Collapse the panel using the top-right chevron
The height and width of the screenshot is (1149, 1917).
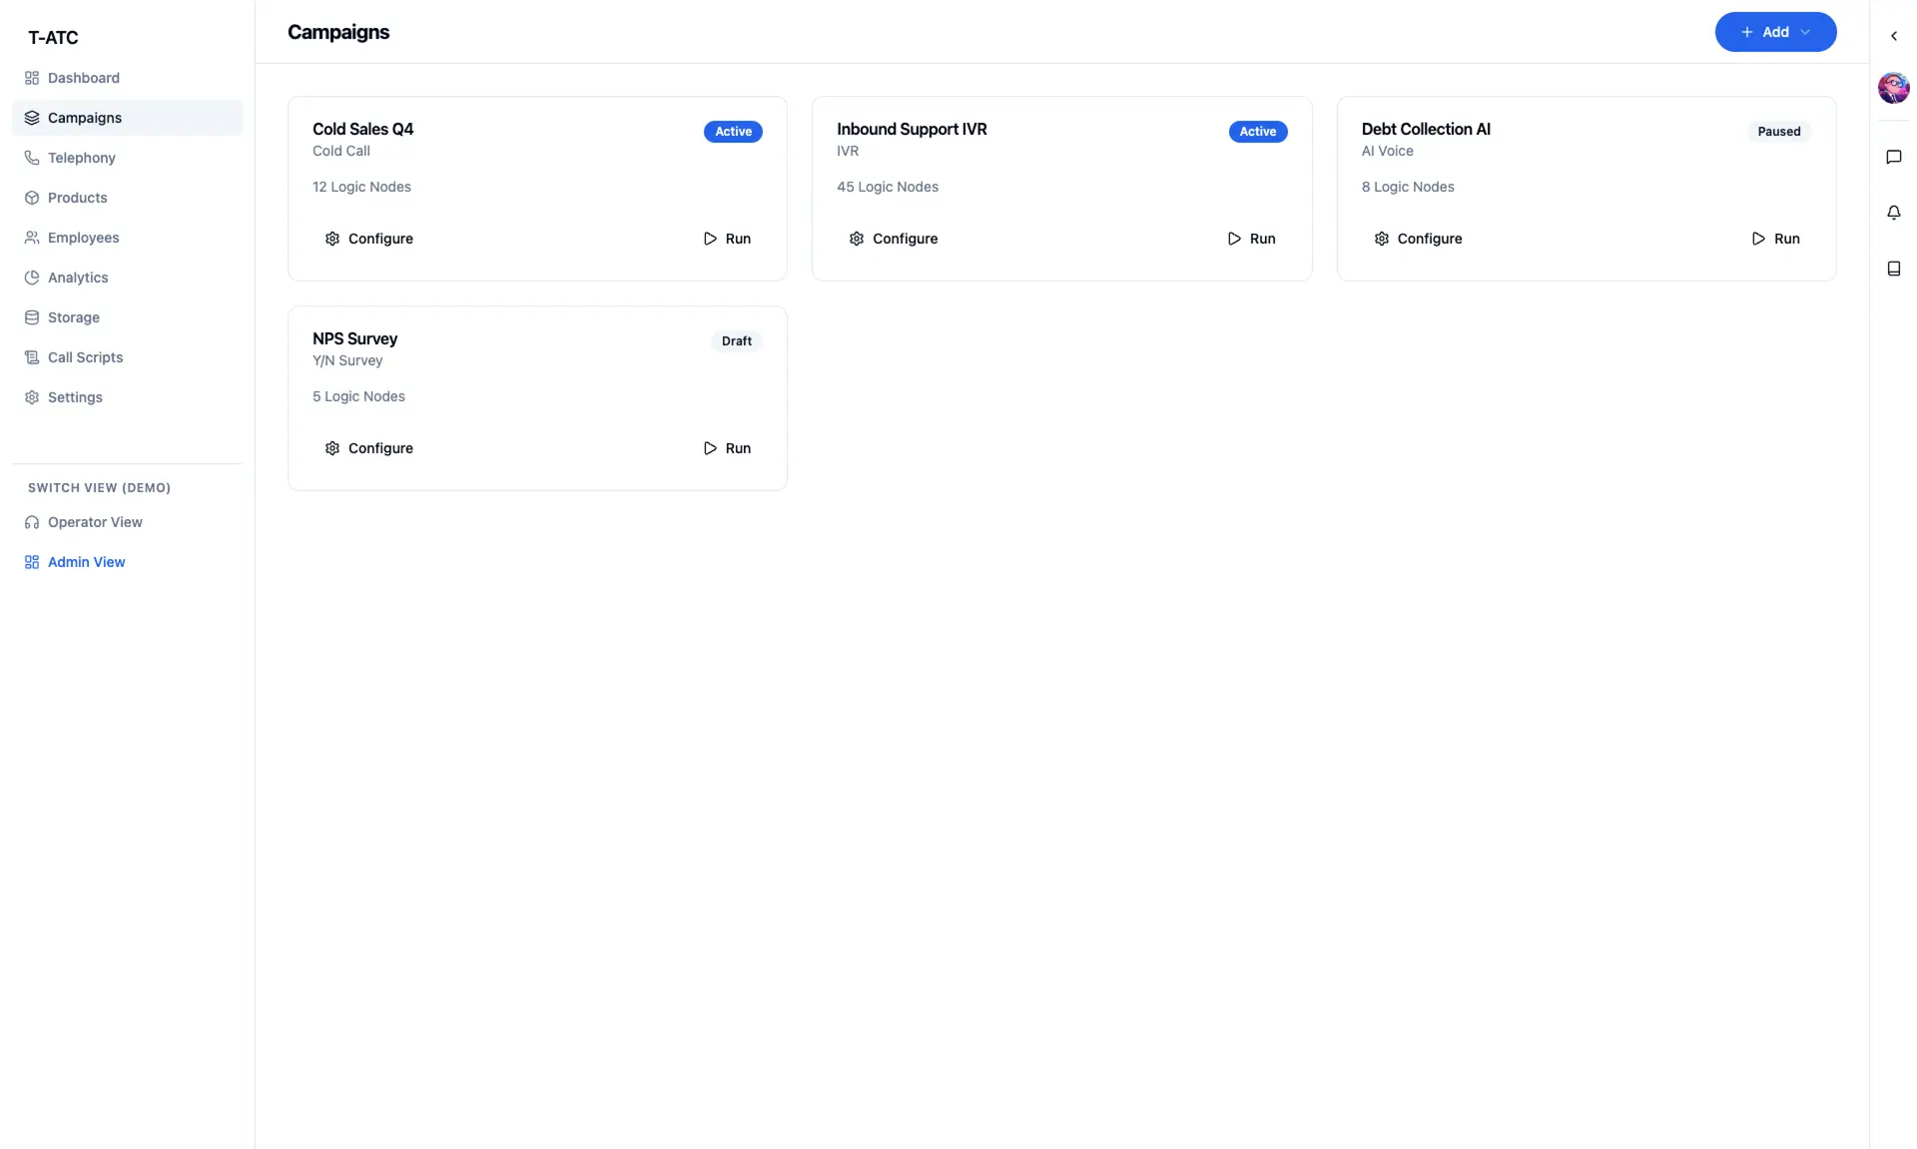click(x=1894, y=36)
